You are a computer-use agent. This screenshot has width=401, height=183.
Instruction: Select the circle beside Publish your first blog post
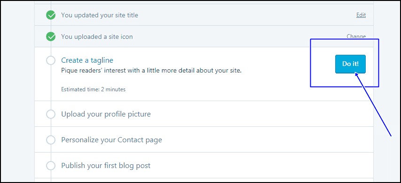coord(51,166)
